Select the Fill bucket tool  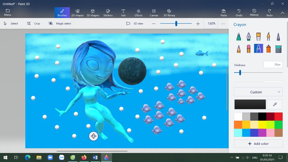(x=278, y=49)
